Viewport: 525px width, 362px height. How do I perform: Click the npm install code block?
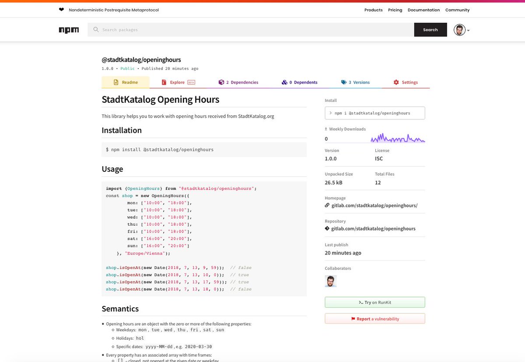(204, 150)
